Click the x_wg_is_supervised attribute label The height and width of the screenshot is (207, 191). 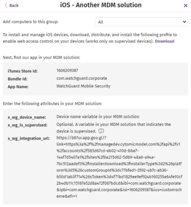click(x=27, y=125)
